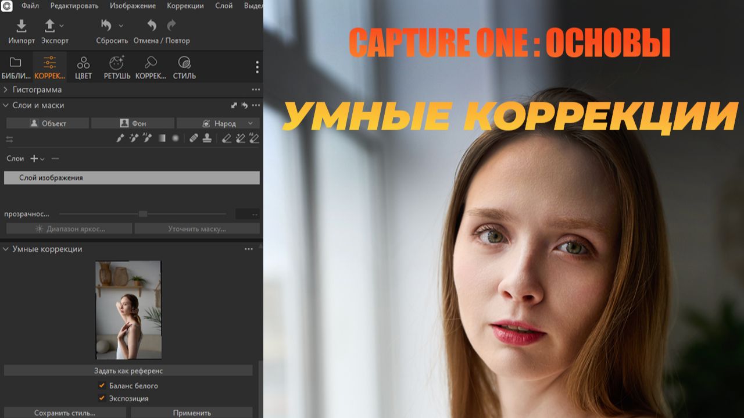The image size is (744, 418).
Task: Click the reference portrait thumbnail
Action: (128, 310)
